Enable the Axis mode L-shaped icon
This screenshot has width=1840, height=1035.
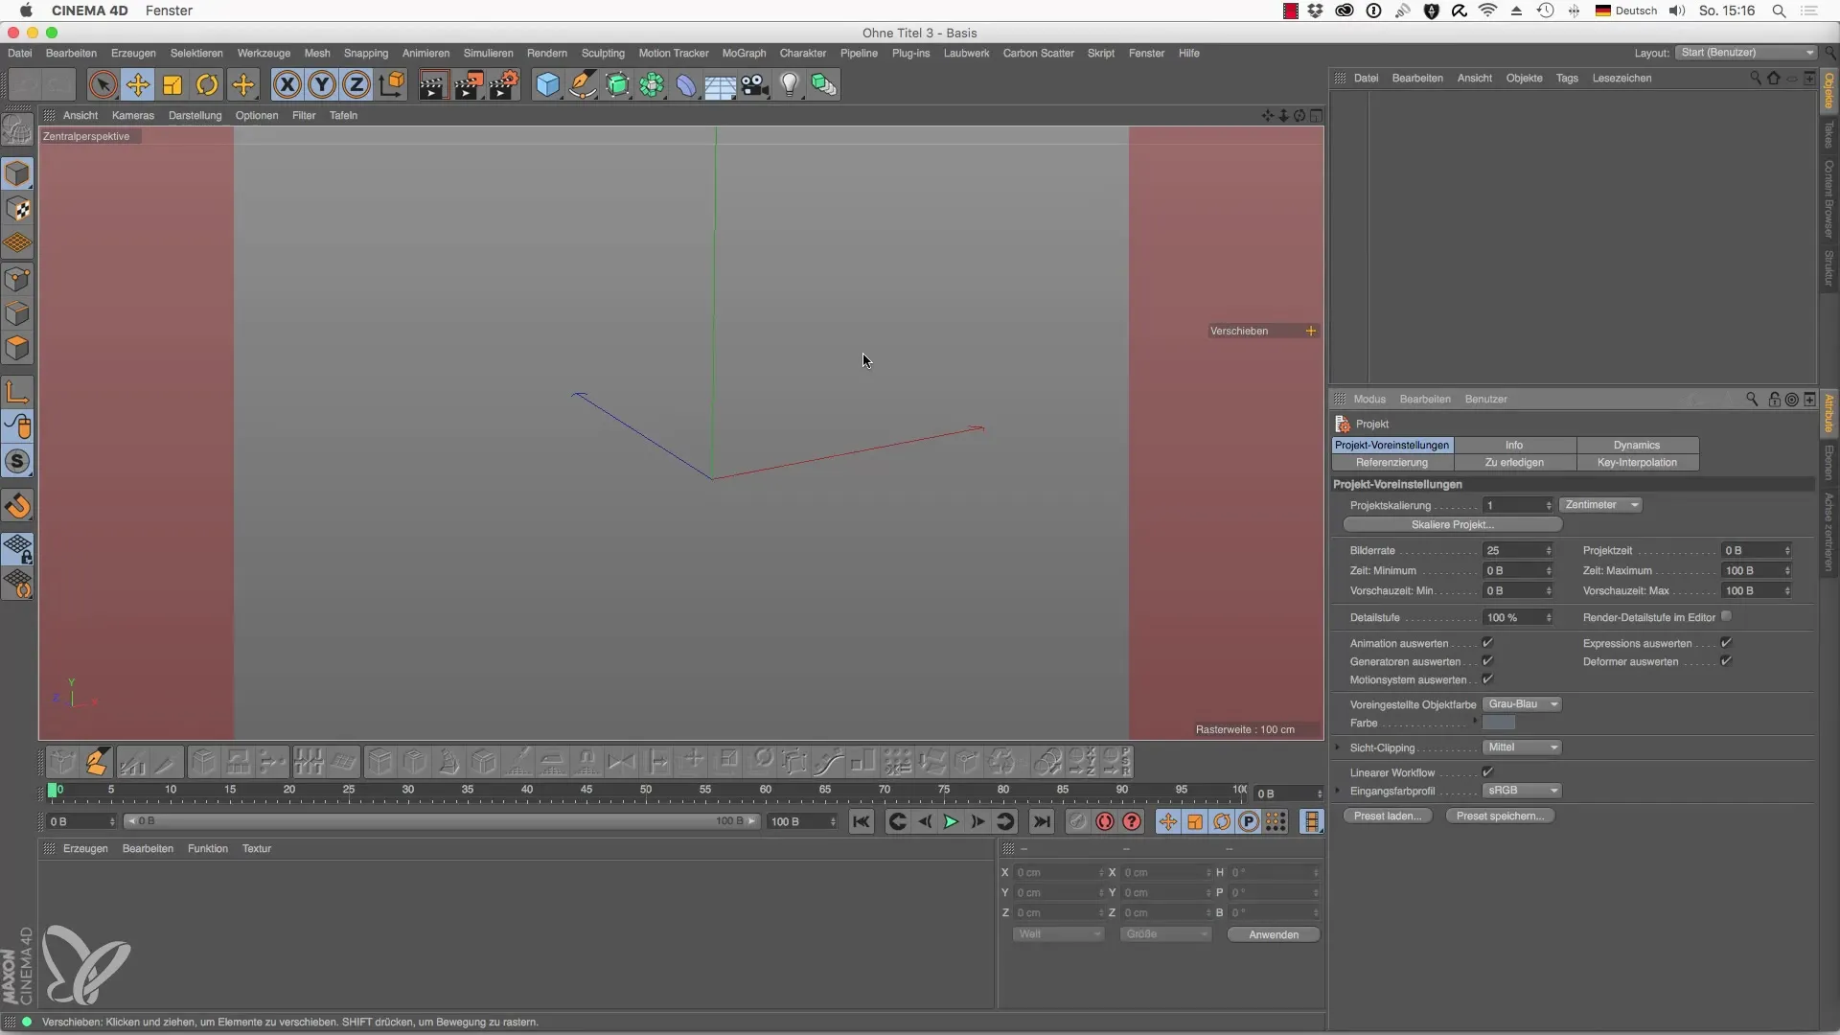tap(18, 392)
